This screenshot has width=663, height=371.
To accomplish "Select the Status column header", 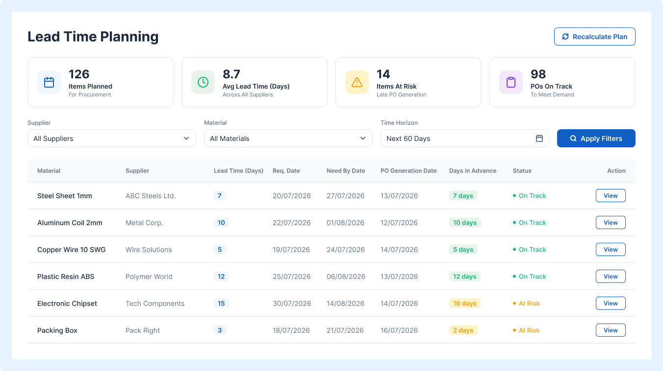I will click(522, 171).
